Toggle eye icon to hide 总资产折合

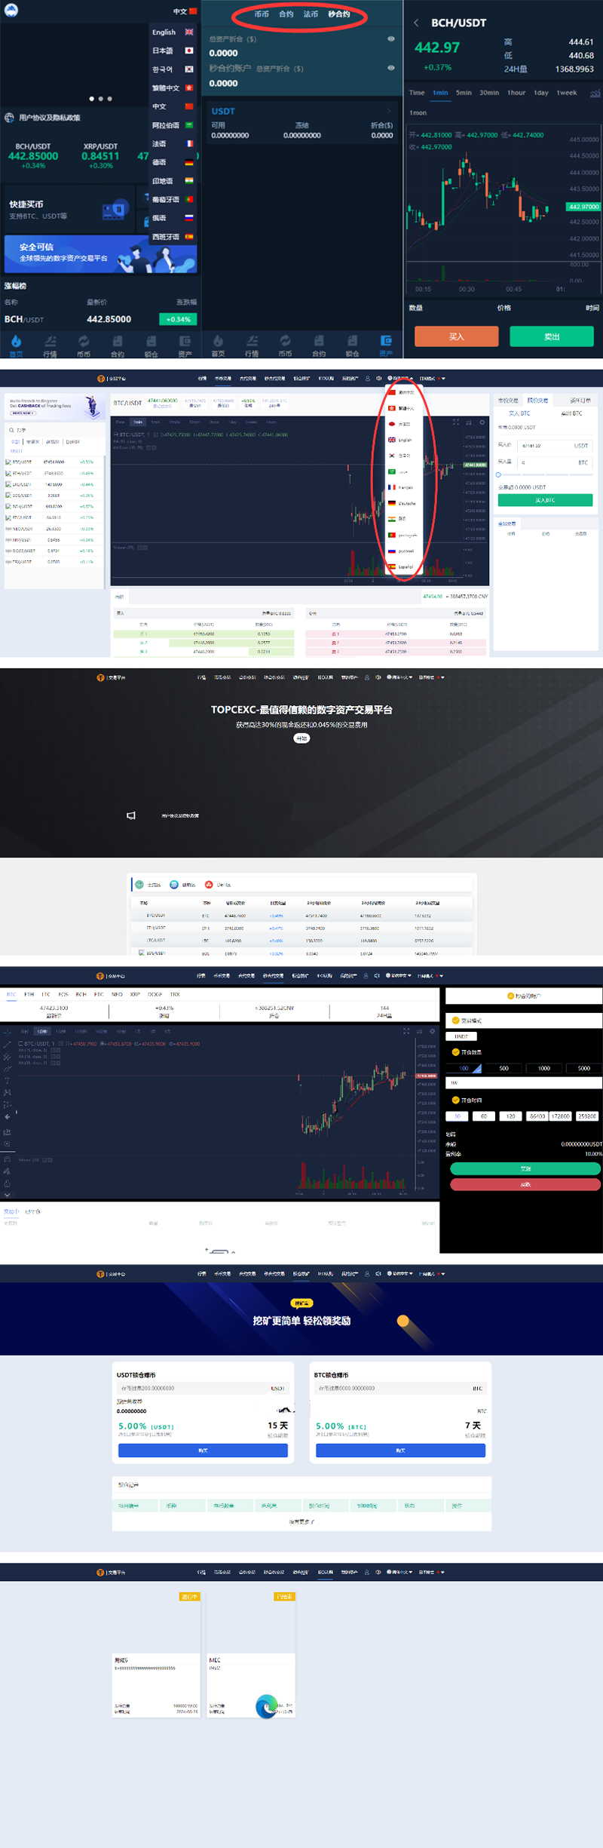pyautogui.click(x=390, y=39)
